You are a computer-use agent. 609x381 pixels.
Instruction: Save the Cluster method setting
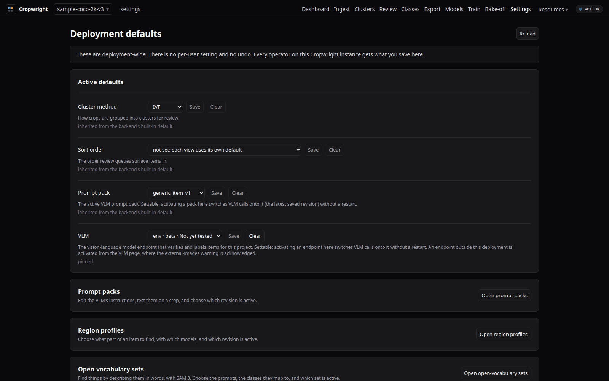pos(195,107)
